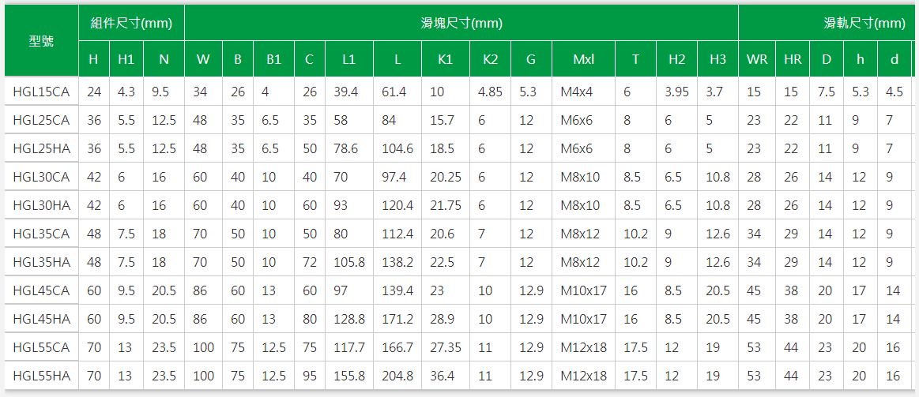
Task: Select the L1 column header
Action: 348,59
